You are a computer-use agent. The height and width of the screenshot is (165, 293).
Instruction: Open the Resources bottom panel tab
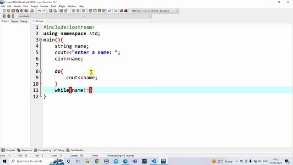coord(24,150)
